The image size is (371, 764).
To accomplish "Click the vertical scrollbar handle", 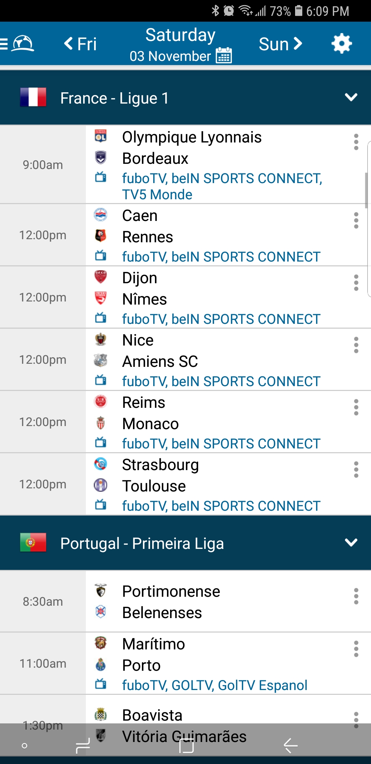I will [366, 190].
